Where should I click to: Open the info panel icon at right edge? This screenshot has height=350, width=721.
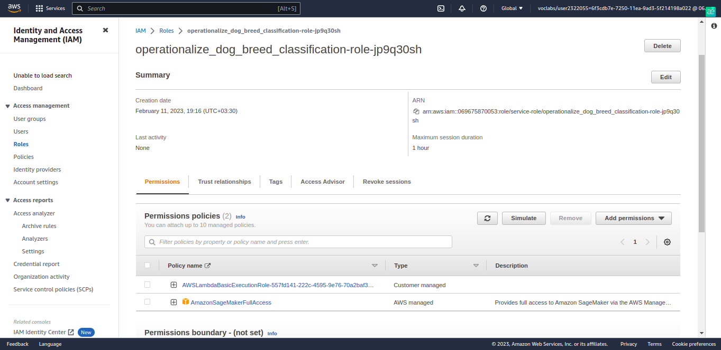(x=714, y=26)
